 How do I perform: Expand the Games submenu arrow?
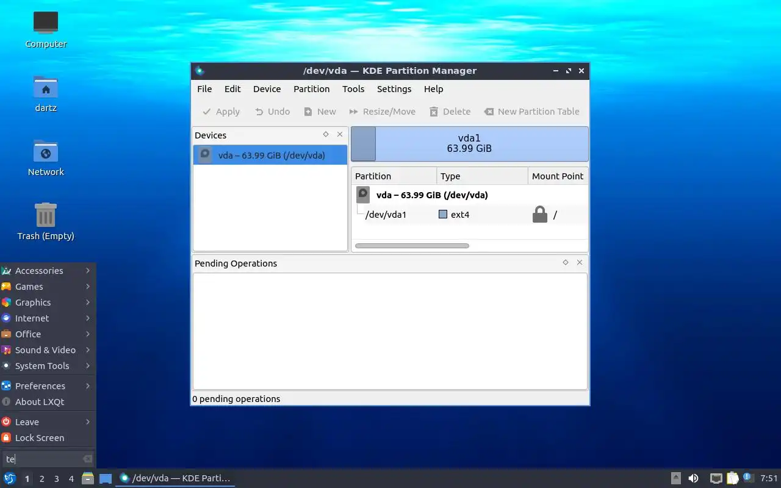coord(88,287)
